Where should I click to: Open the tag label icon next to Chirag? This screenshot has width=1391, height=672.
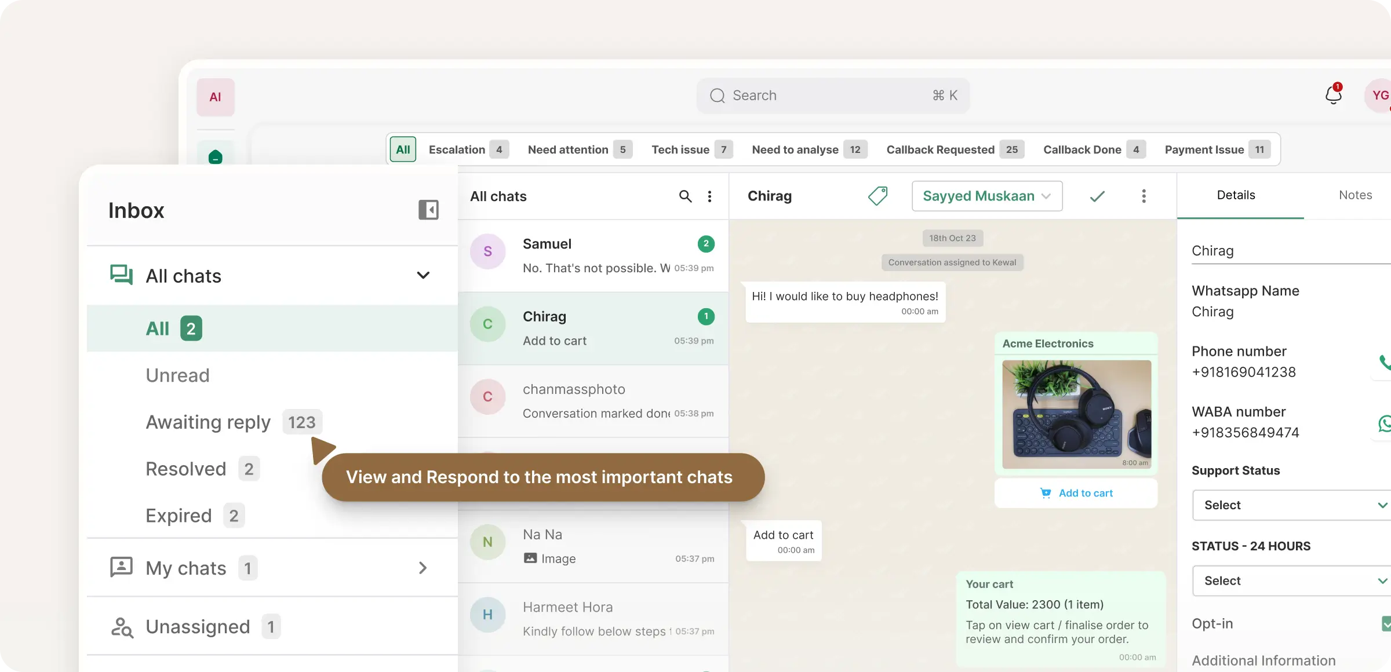pyautogui.click(x=877, y=196)
